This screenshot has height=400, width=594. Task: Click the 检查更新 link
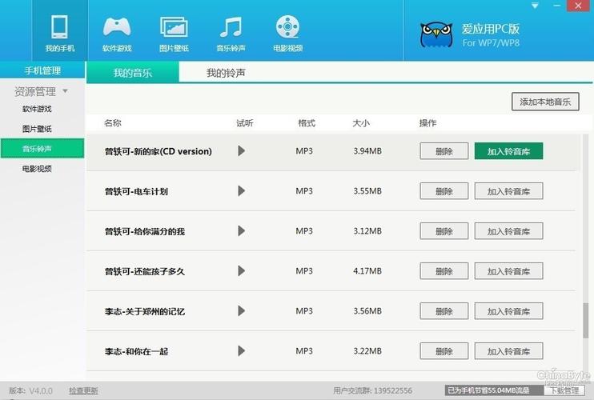coord(83,390)
